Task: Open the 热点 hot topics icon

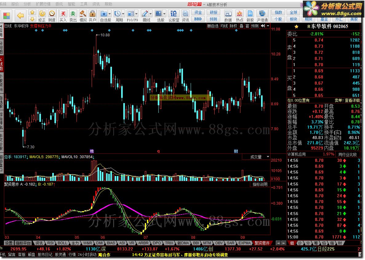Action: pyautogui.click(x=239, y=16)
